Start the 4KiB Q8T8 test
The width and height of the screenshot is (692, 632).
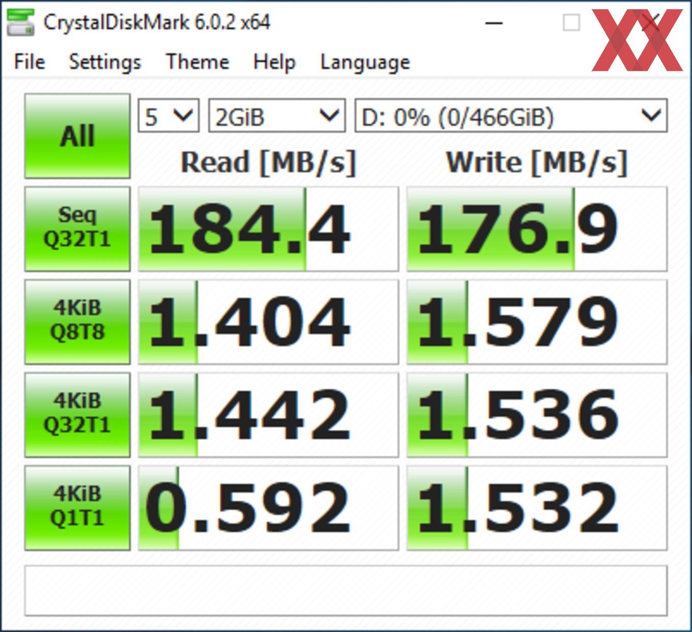click(77, 322)
